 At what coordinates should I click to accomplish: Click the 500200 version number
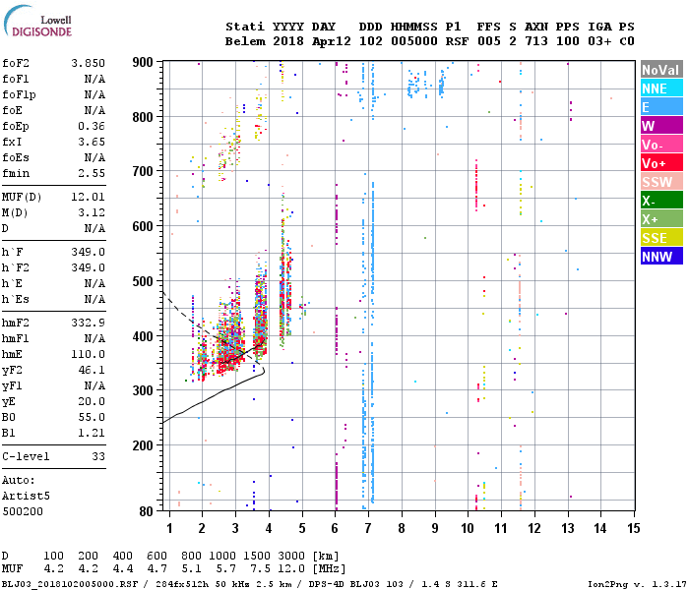23,511
